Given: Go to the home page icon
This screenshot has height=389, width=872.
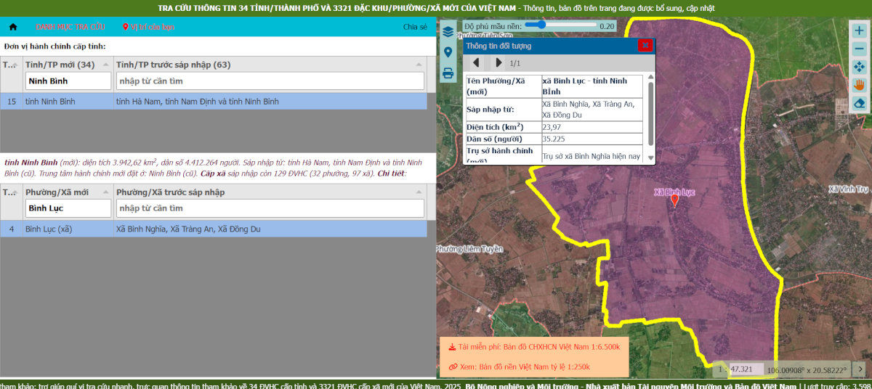Looking at the screenshot, I should click(x=13, y=27).
